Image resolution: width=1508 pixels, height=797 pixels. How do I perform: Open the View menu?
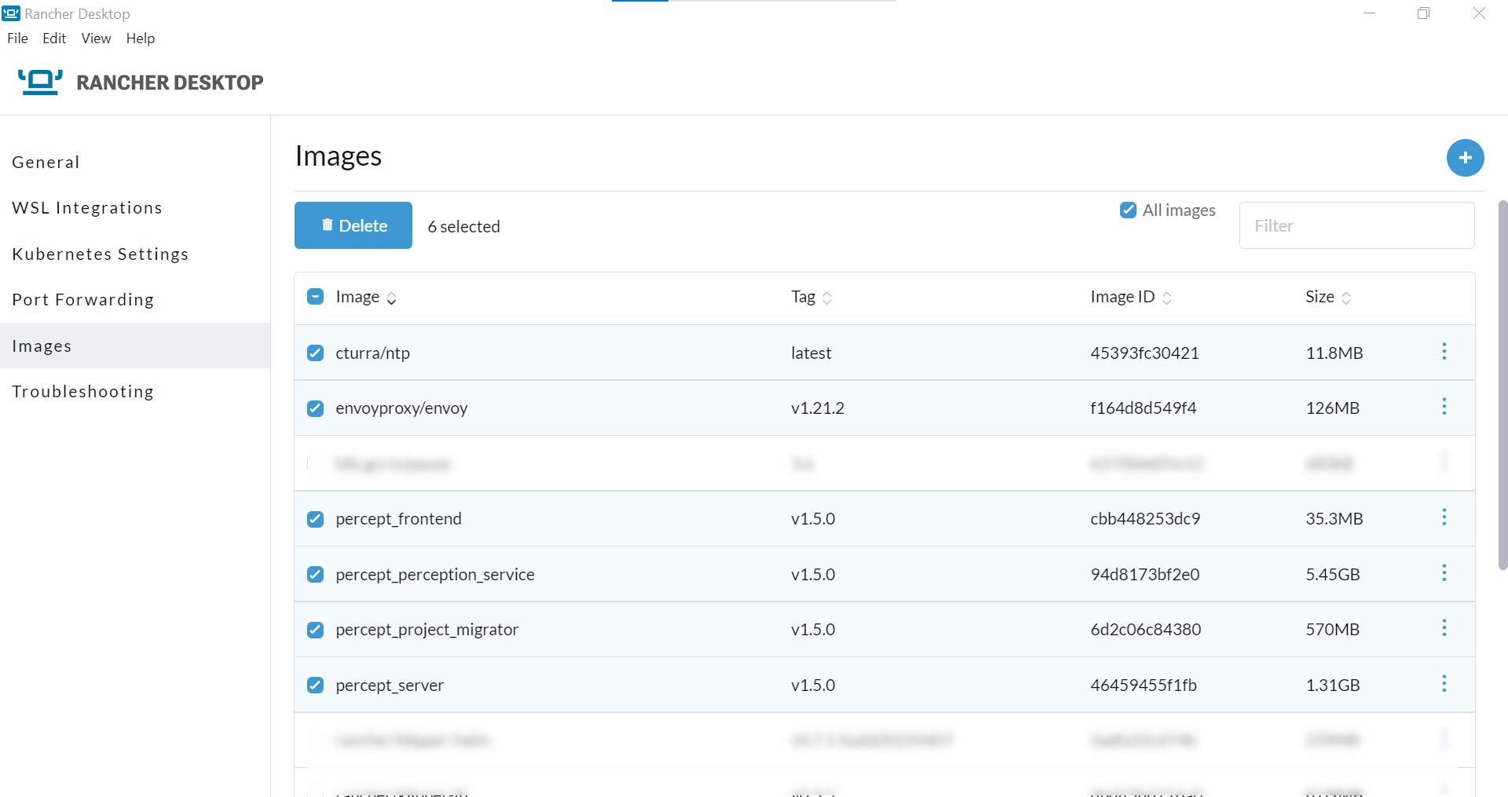pyautogui.click(x=96, y=38)
